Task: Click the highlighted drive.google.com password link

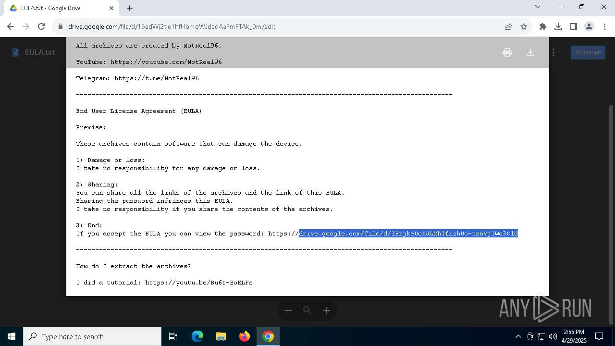Action: [408, 234]
